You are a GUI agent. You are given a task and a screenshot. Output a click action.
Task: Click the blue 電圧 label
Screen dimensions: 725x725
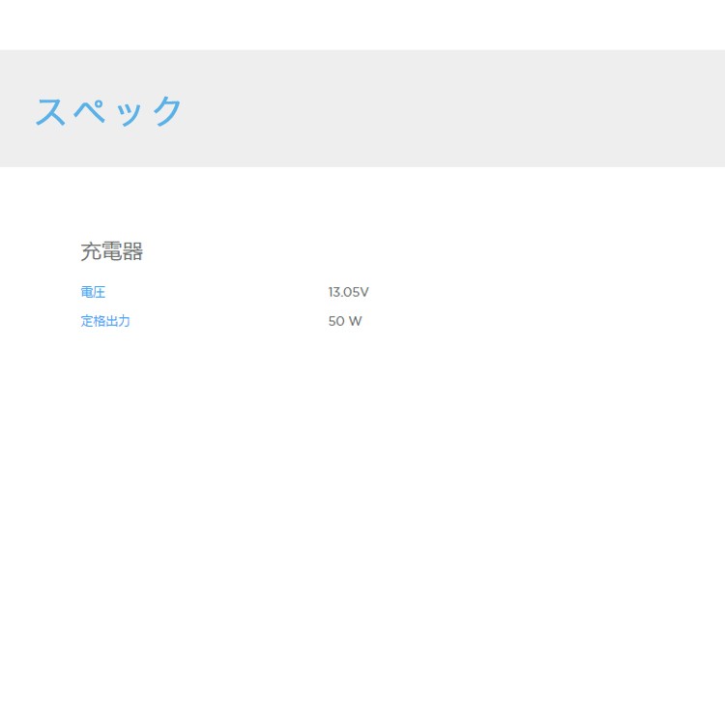(x=93, y=292)
